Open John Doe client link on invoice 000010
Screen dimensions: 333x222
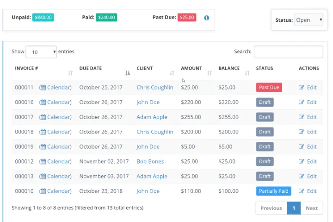coord(148,191)
